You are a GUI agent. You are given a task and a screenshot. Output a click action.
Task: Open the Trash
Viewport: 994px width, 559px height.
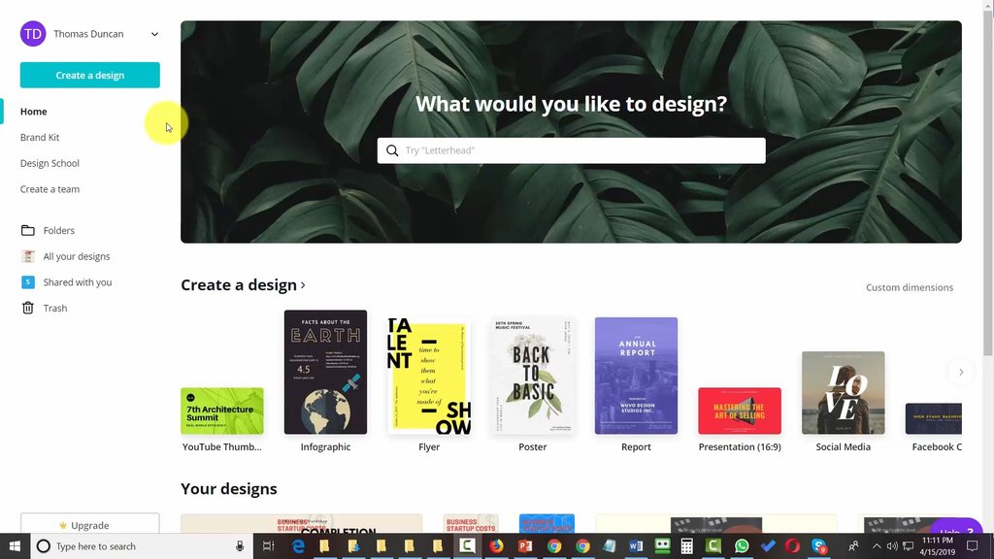pos(45,309)
